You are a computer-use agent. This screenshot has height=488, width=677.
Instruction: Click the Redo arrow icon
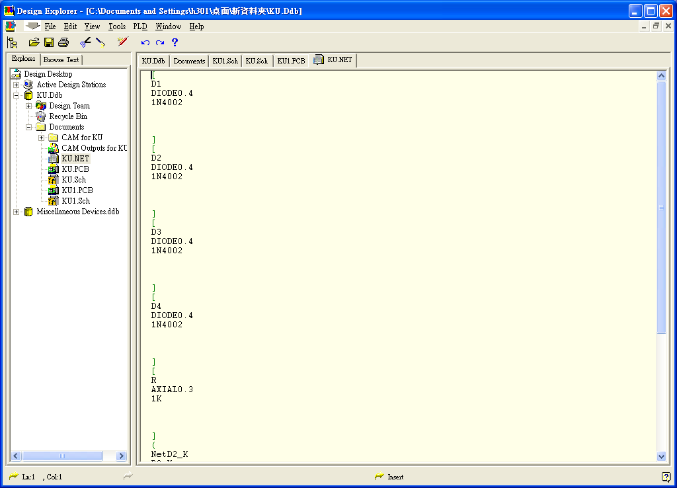[160, 42]
